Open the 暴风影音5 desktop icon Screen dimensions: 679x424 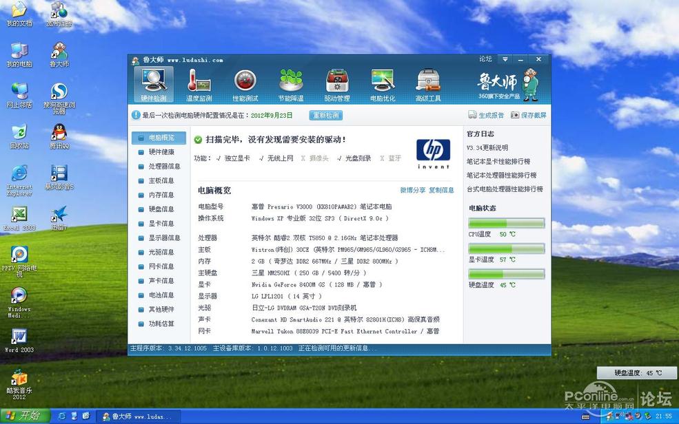(59, 177)
